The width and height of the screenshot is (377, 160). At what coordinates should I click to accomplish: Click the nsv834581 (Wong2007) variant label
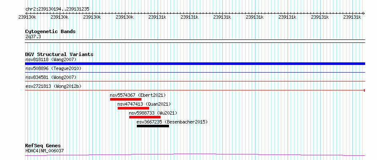pos(51,77)
